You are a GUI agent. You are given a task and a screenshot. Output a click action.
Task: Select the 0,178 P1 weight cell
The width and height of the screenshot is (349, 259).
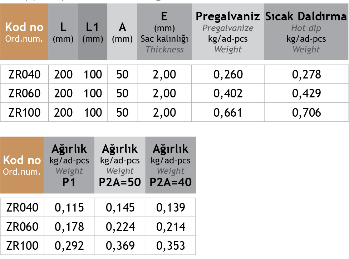(x=69, y=227)
